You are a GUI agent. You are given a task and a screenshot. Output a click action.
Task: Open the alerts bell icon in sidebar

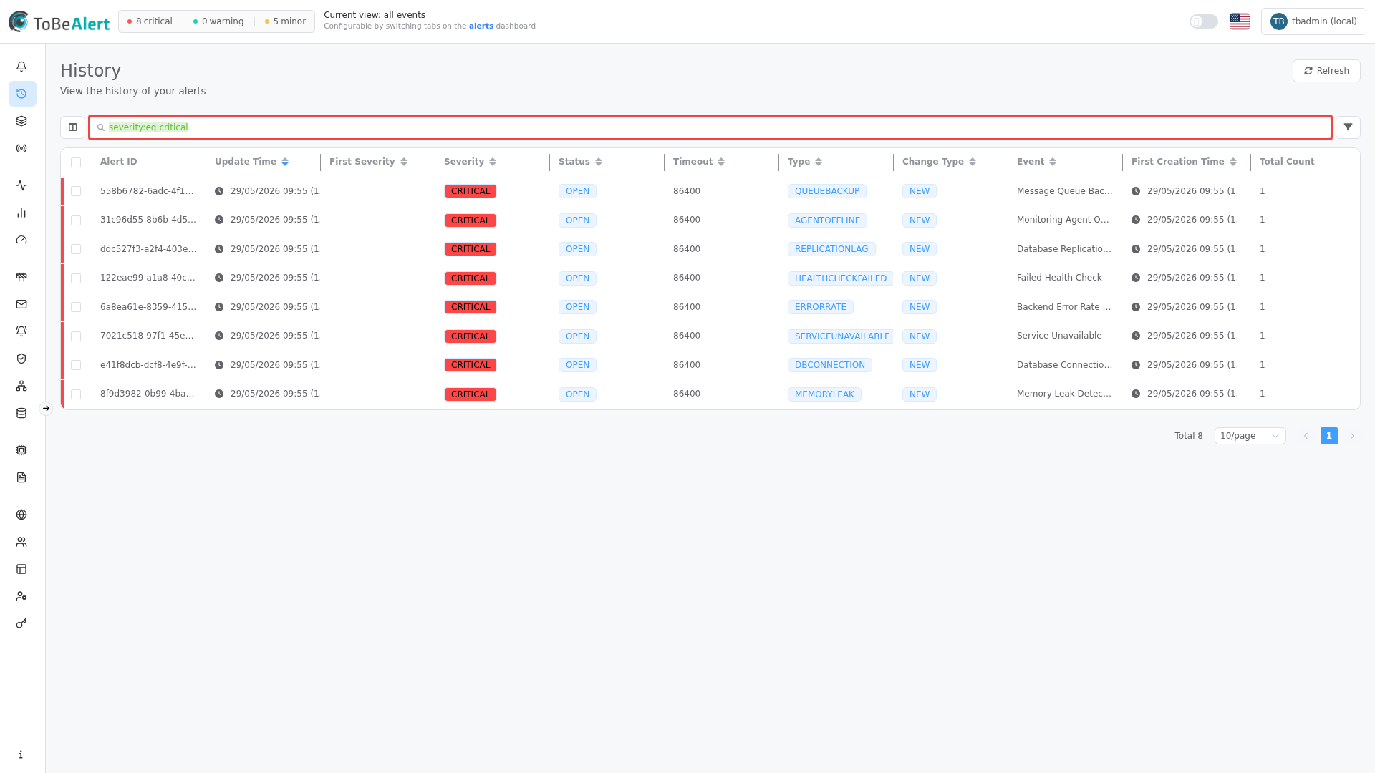point(21,67)
